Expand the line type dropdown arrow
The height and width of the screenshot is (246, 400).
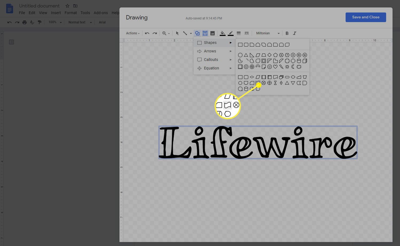tap(191, 34)
